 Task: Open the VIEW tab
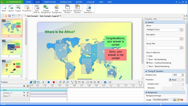click(101, 2)
